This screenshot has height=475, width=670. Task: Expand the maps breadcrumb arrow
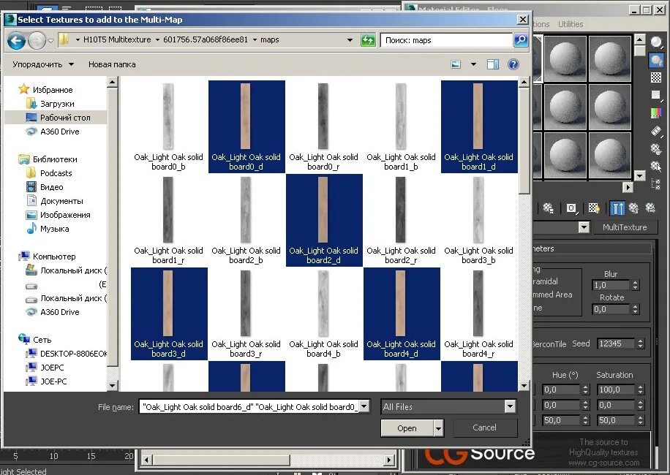coord(255,39)
